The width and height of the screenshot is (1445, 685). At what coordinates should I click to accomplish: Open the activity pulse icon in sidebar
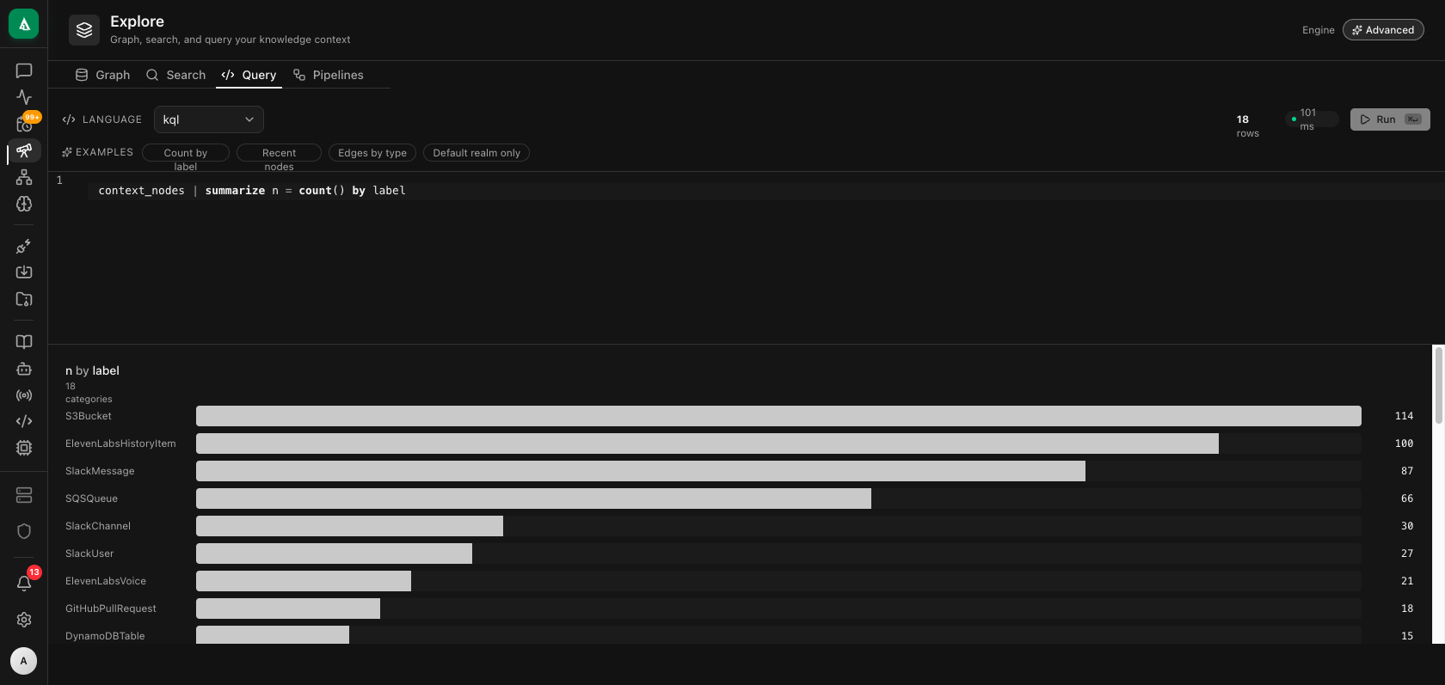point(24,97)
